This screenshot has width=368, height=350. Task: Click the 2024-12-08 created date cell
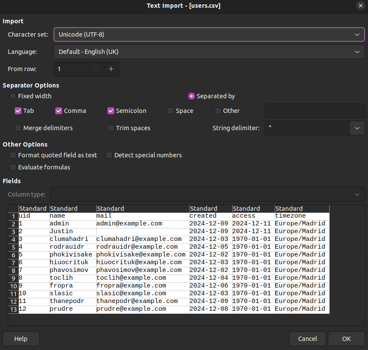click(x=211, y=309)
